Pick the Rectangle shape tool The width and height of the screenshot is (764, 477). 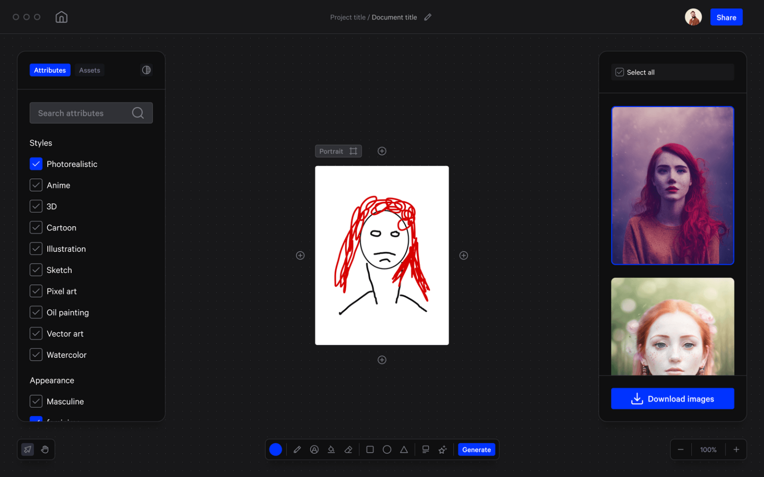tap(370, 449)
